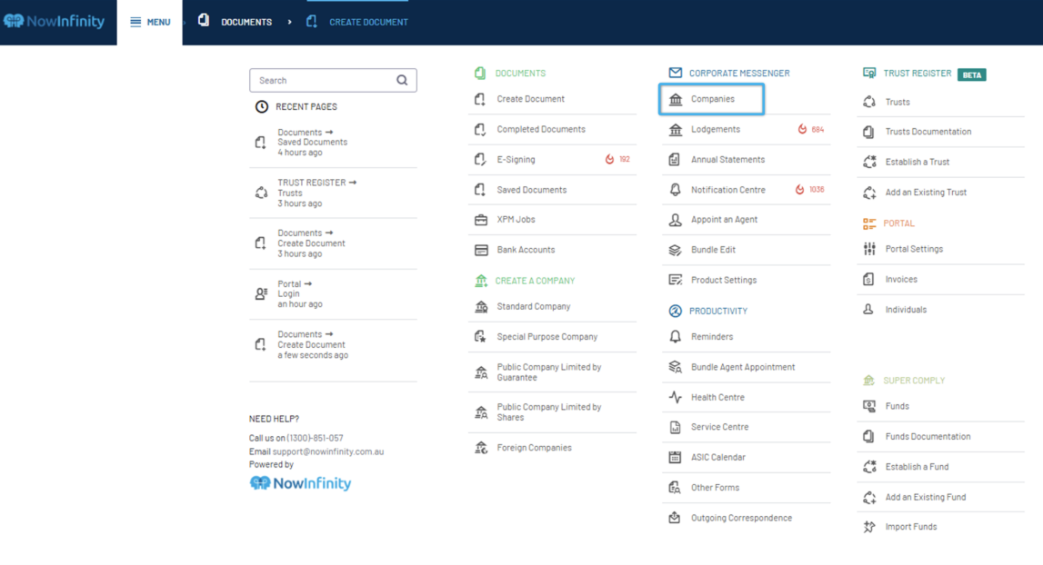
Task: Click the Reminders bell icon
Action: 675,337
